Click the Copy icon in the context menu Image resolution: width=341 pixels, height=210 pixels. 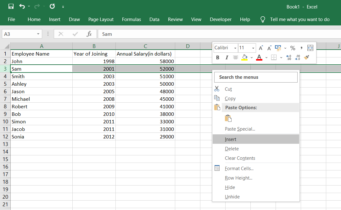click(x=217, y=98)
